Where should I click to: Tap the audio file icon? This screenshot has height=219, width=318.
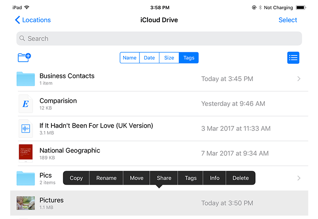[x=26, y=129]
